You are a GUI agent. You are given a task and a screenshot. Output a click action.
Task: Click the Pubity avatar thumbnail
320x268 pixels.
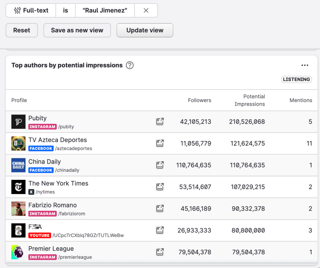[x=18, y=122]
